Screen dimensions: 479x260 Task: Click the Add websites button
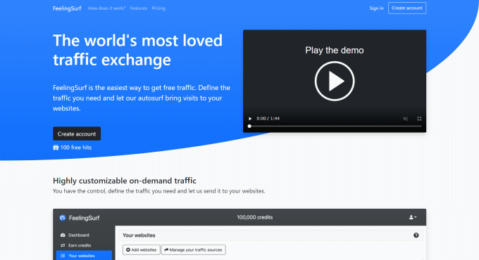141,249
